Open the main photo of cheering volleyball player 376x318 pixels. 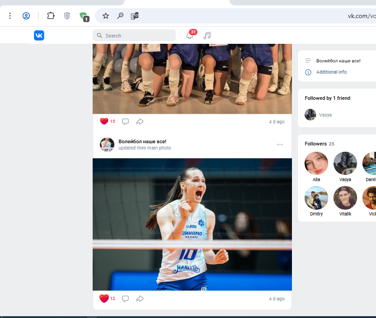tap(192, 224)
